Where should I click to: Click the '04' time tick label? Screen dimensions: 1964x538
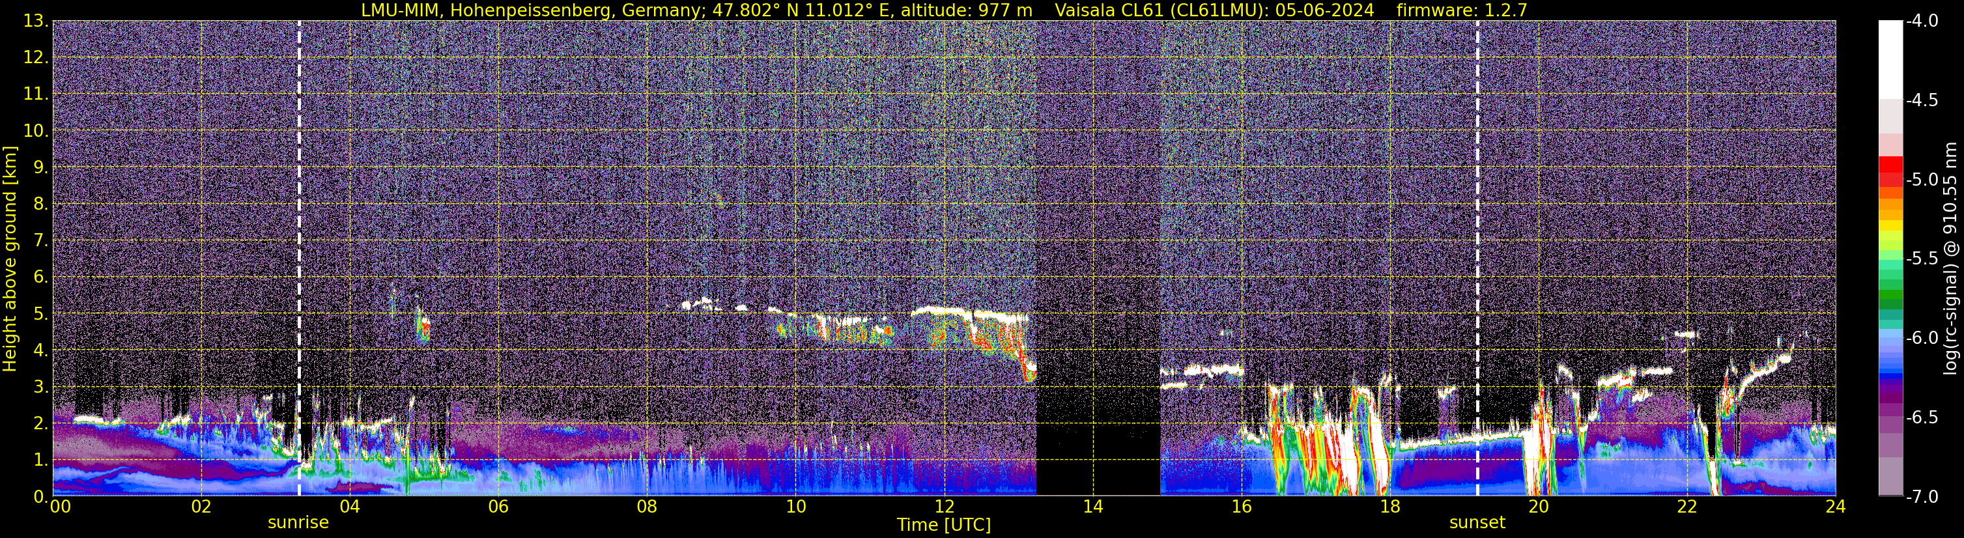[349, 507]
